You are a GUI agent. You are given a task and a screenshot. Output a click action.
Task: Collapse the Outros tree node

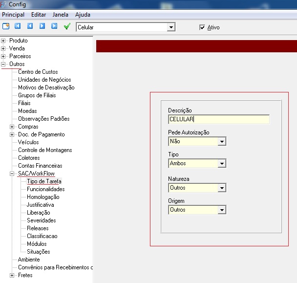[3, 64]
